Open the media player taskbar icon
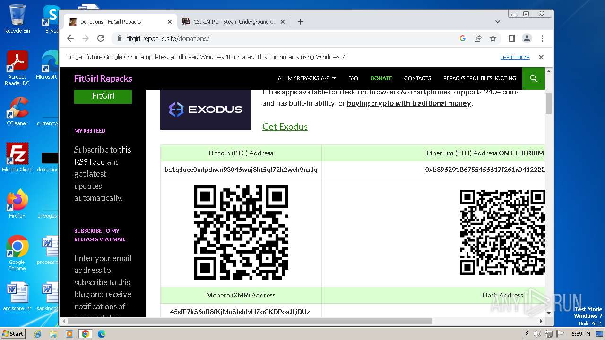 (x=69, y=334)
